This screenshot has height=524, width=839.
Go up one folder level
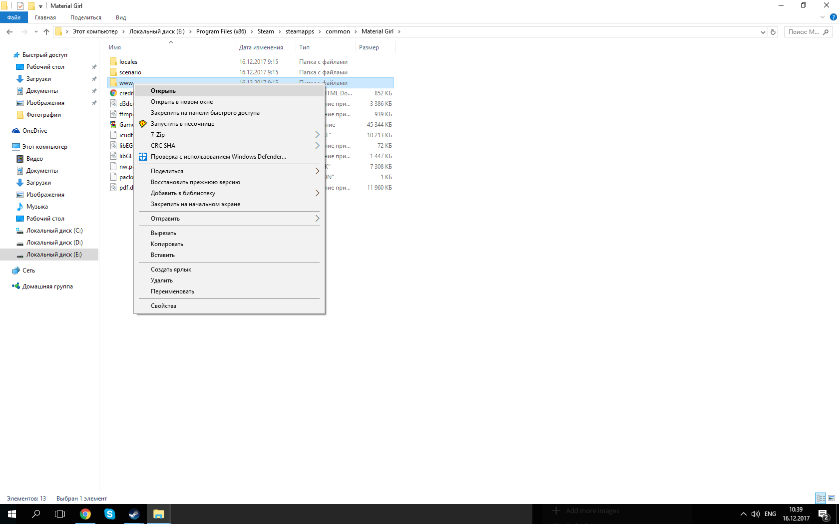click(46, 31)
